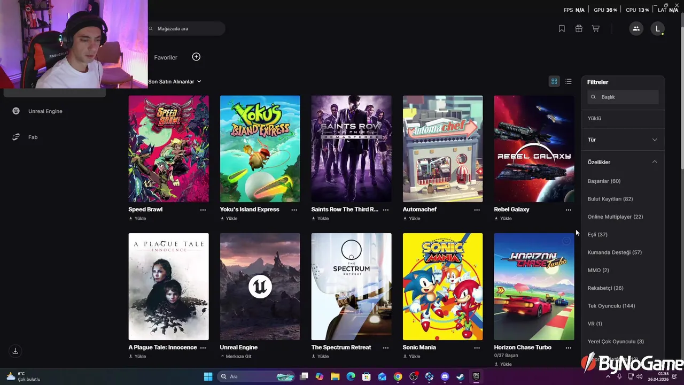Open options menu for Sonic Mania
The height and width of the screenshot is (385, 684).
pos(477,348)
